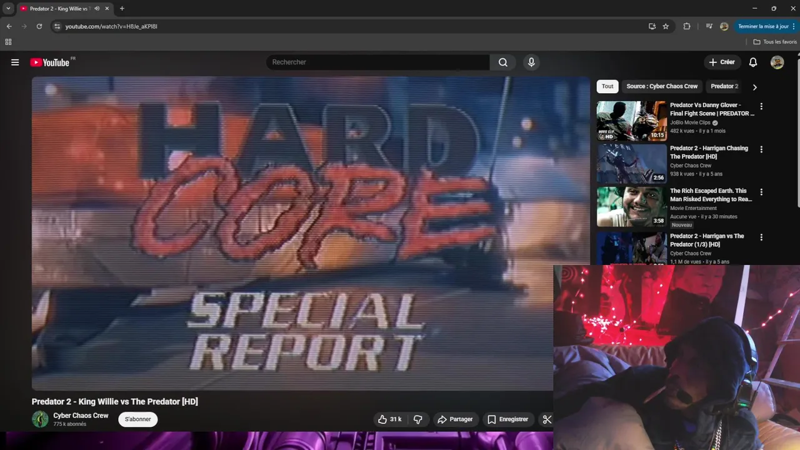Viewport: 800px width, 450px height.
Task: Subscribe with the S'abonner button
Action: 137,419
